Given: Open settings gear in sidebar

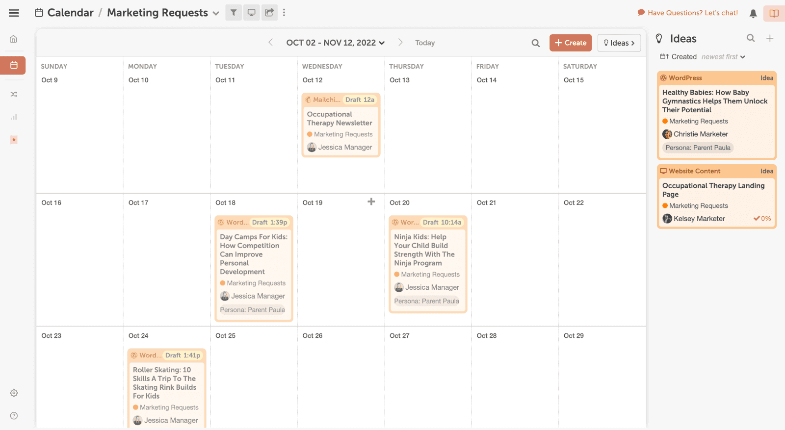Looking at the screenshot, I should (x=14, y=393).
